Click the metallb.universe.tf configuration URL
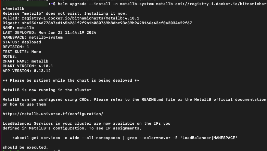 coord(53,114)
